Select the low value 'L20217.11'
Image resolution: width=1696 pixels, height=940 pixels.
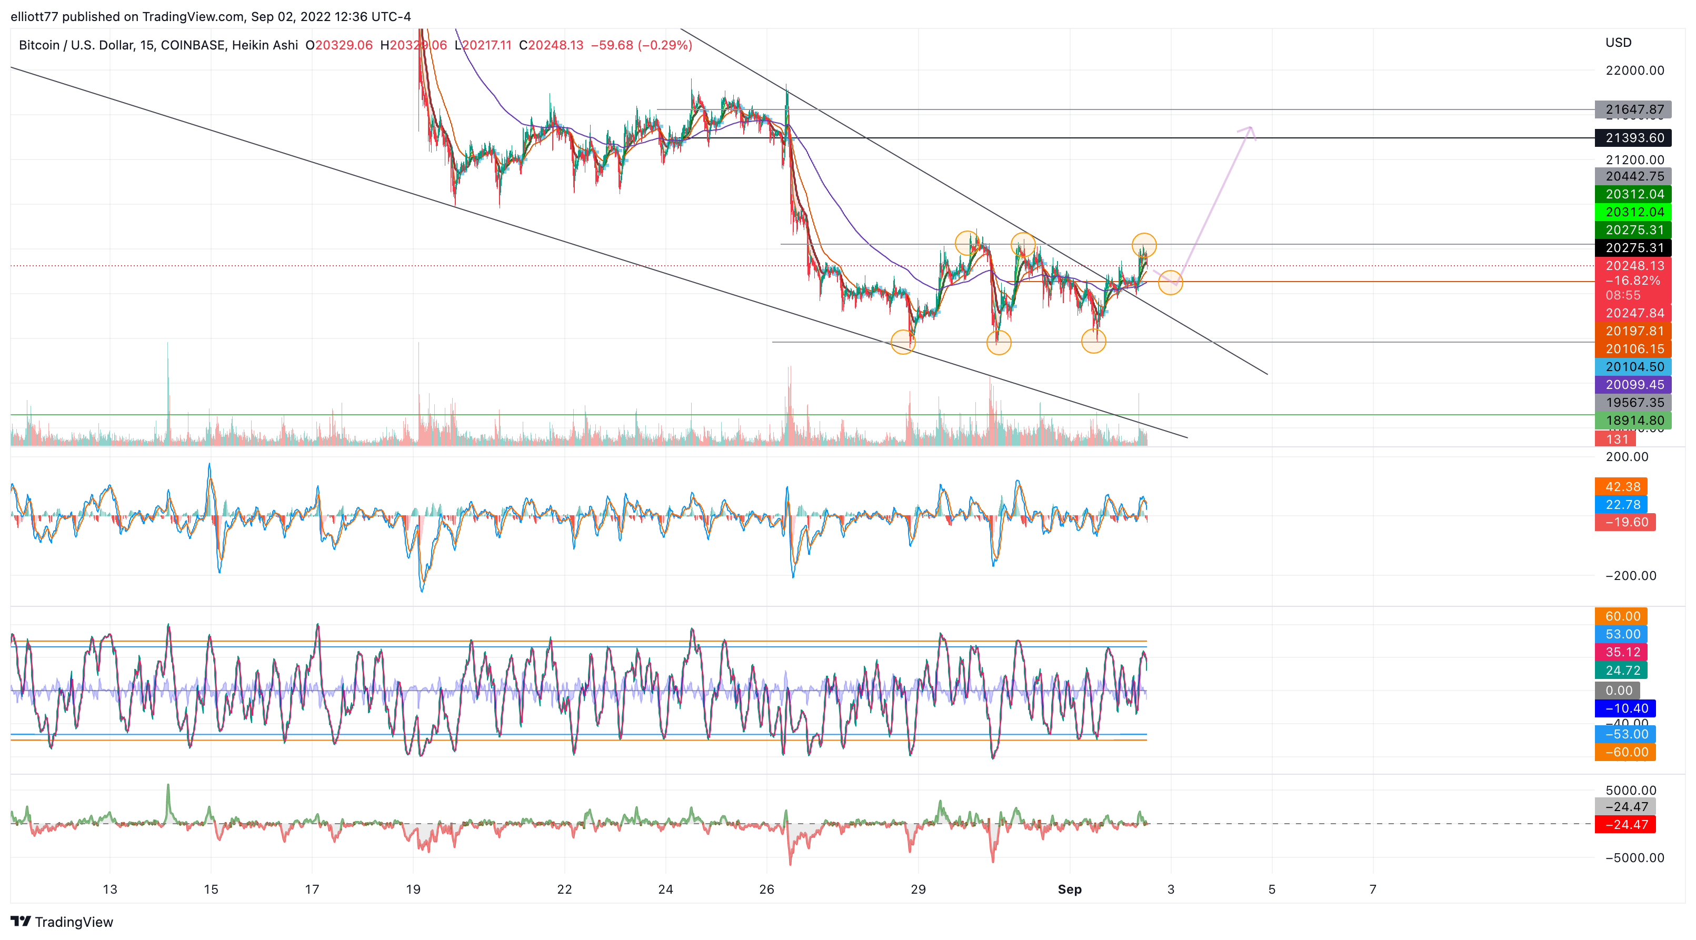(483, 45)
